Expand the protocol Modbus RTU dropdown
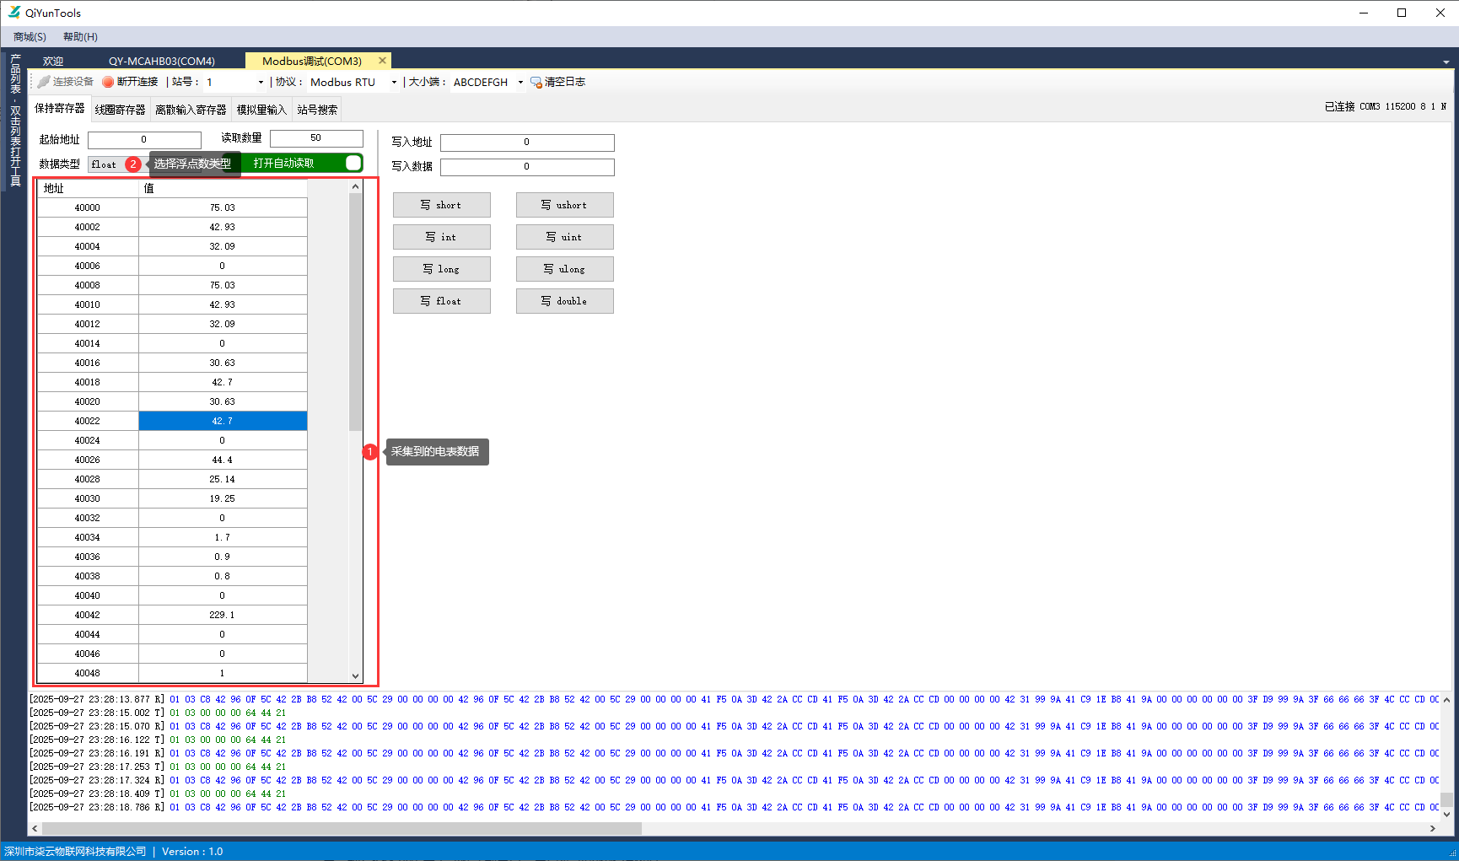This screenshot has width=1459, height=861. coord(394,83)
